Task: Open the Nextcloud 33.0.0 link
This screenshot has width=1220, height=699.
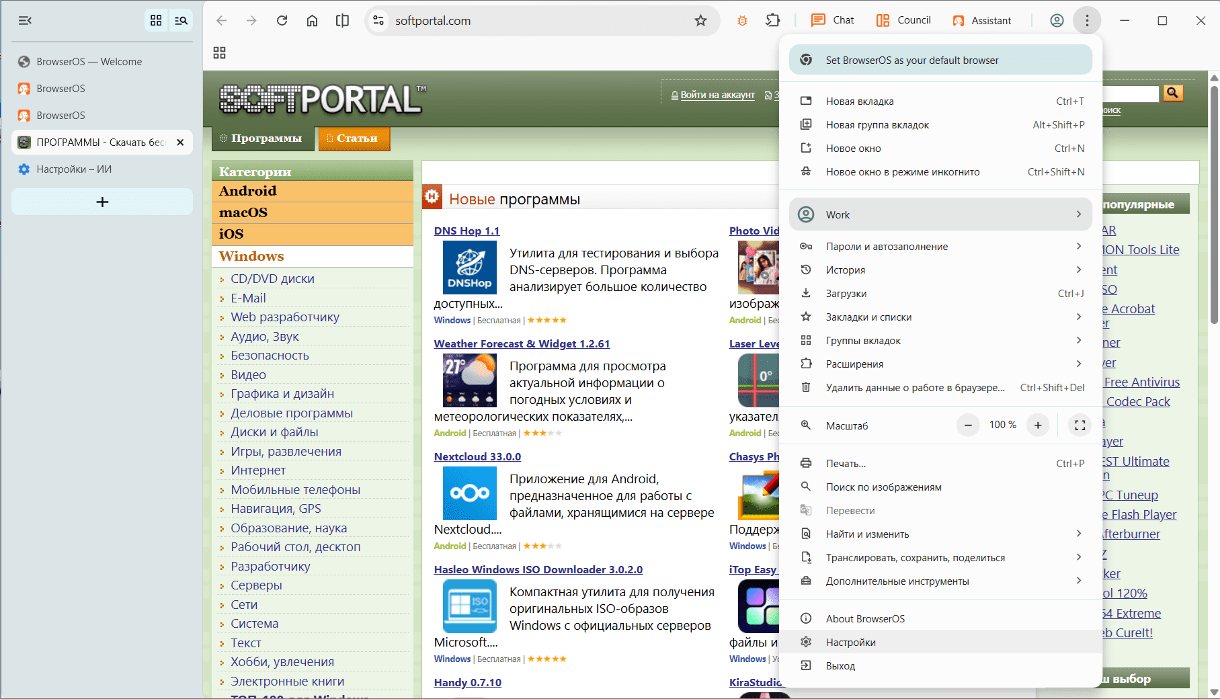Action: coord(477,457)
